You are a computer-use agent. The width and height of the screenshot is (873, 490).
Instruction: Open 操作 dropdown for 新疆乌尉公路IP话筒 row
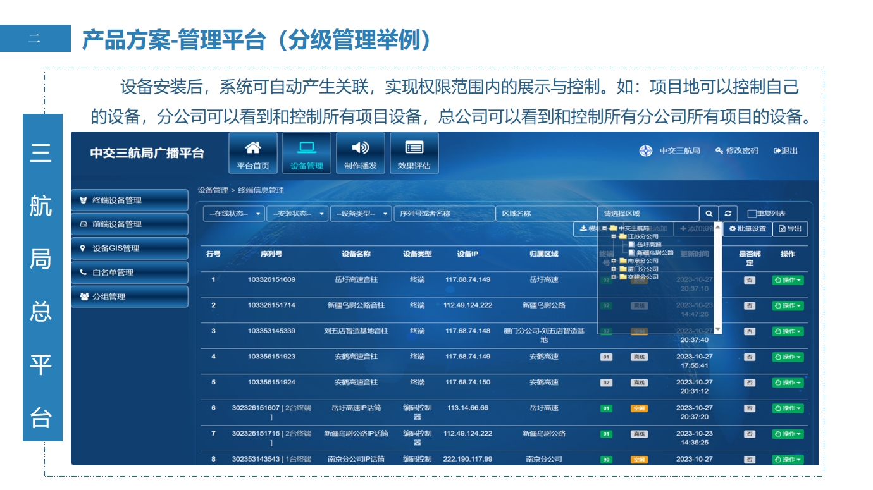(x=788, y=434)
